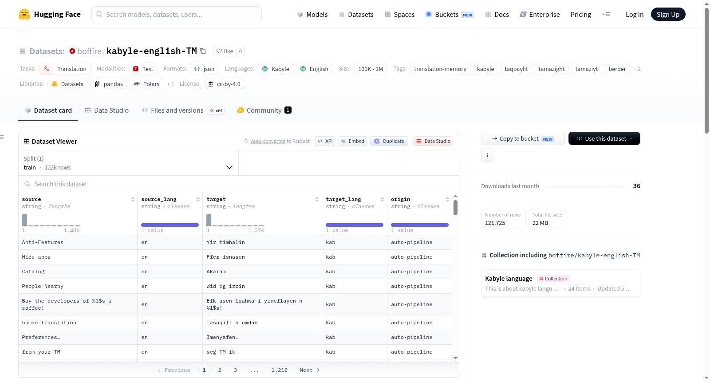Focus the main search models field
This screenshot has height=382, width=710.
click(x=177, y=14)
